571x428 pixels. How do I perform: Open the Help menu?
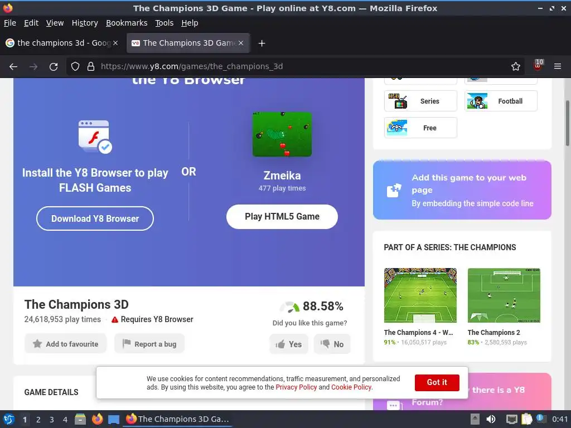pos(190,23)
